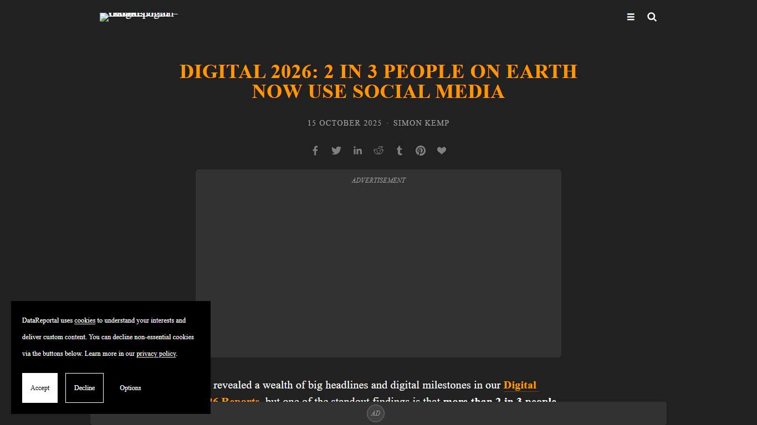Share the article on Tumblr

pos(399,150)
